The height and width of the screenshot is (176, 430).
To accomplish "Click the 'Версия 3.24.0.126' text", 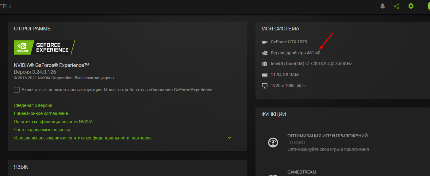I will point(35,72).
